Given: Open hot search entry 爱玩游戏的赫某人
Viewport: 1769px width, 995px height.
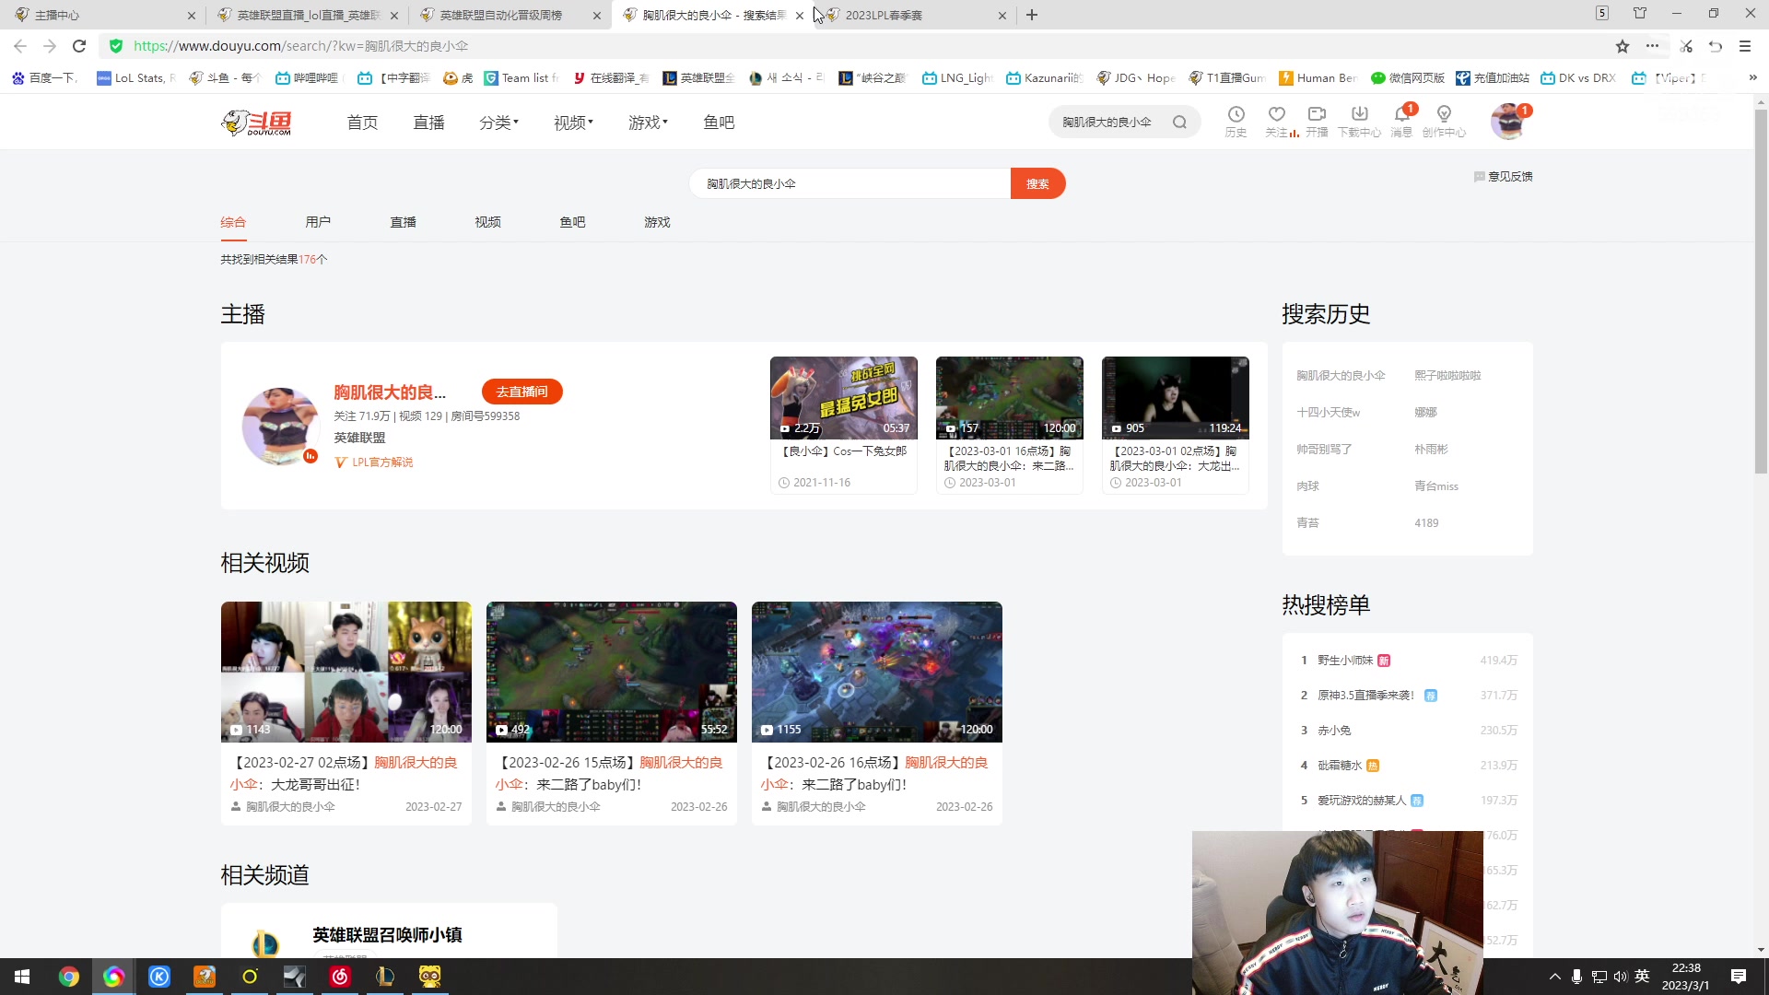Looking at the screenshot, I should (x=1362, y=800).
